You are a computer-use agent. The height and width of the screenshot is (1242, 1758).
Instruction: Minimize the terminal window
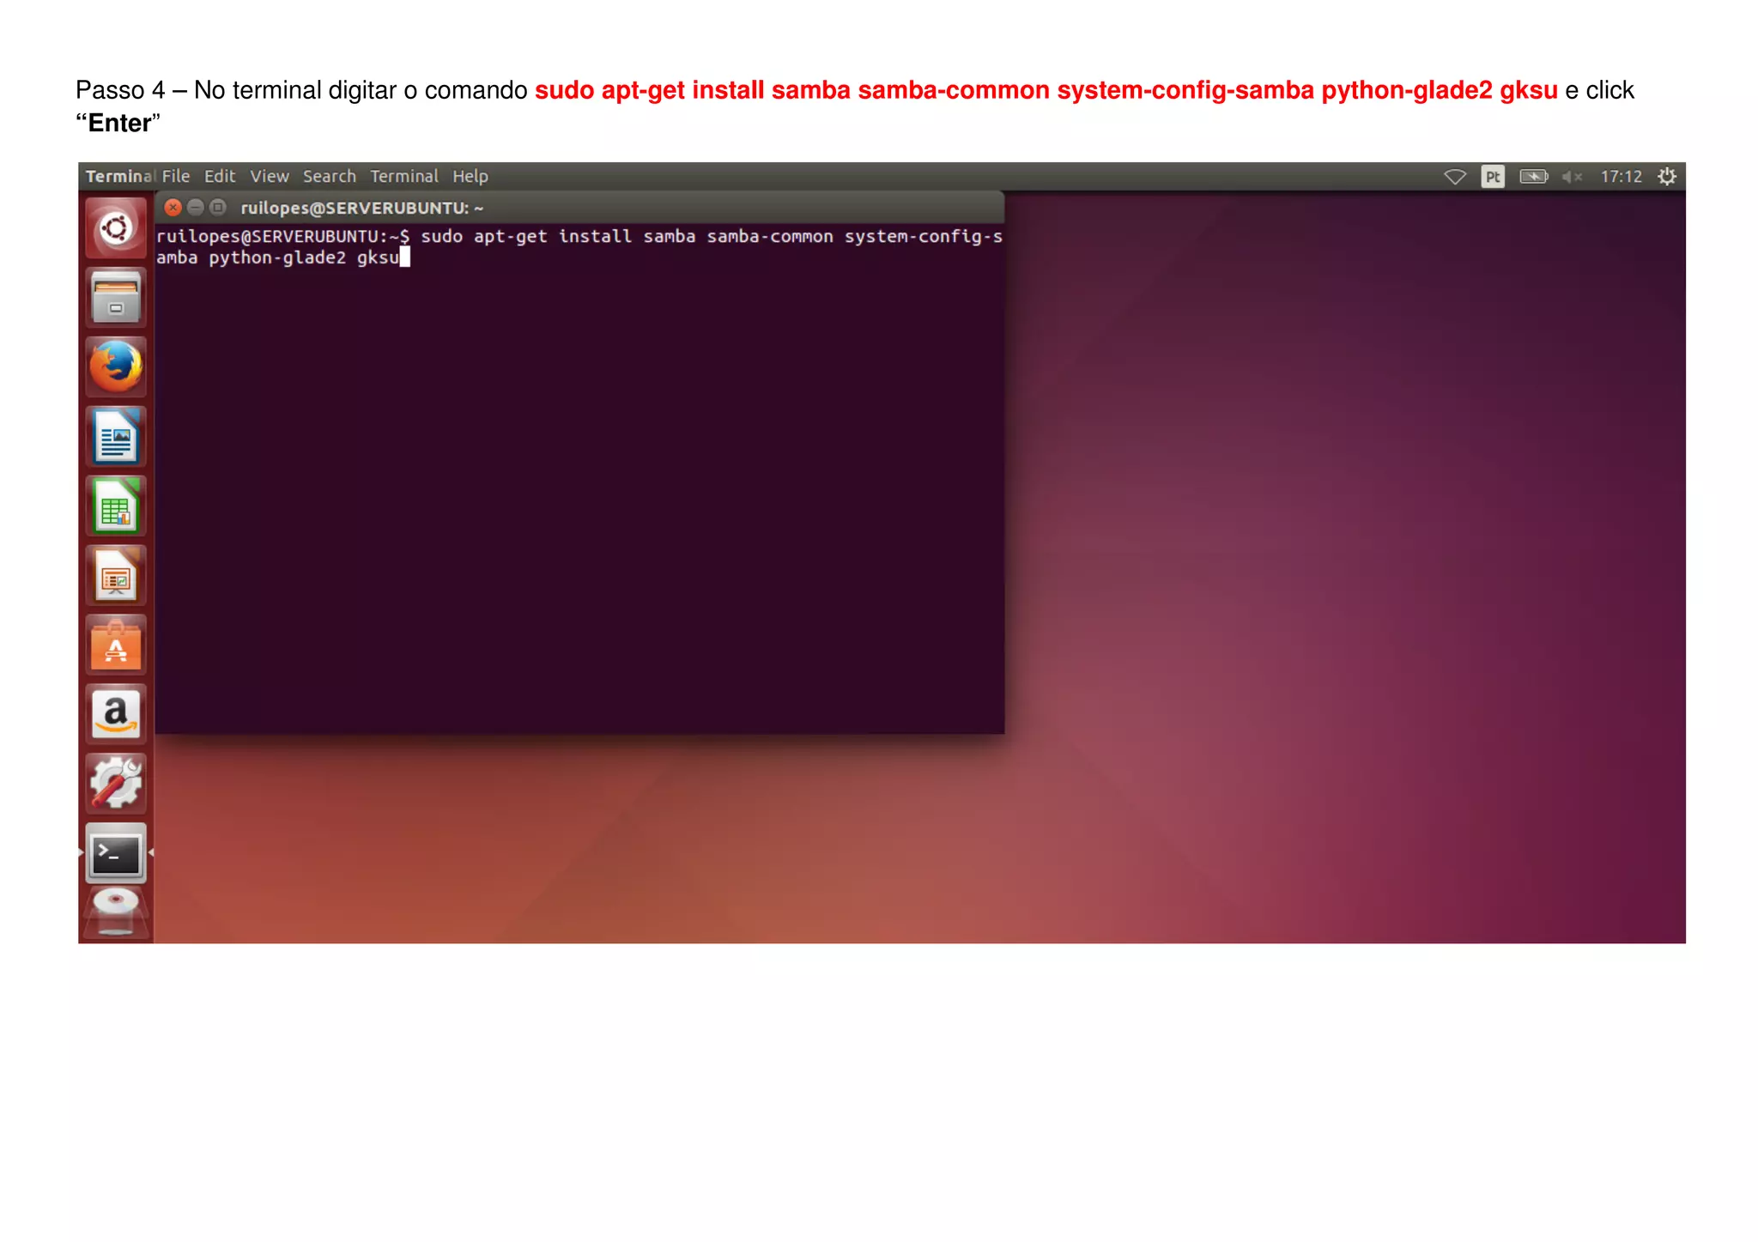pos(196,208)
